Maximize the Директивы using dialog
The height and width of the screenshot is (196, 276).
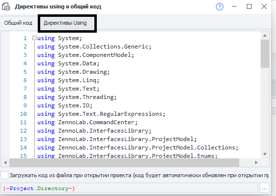pyautogui.click(x=249, y=6)
